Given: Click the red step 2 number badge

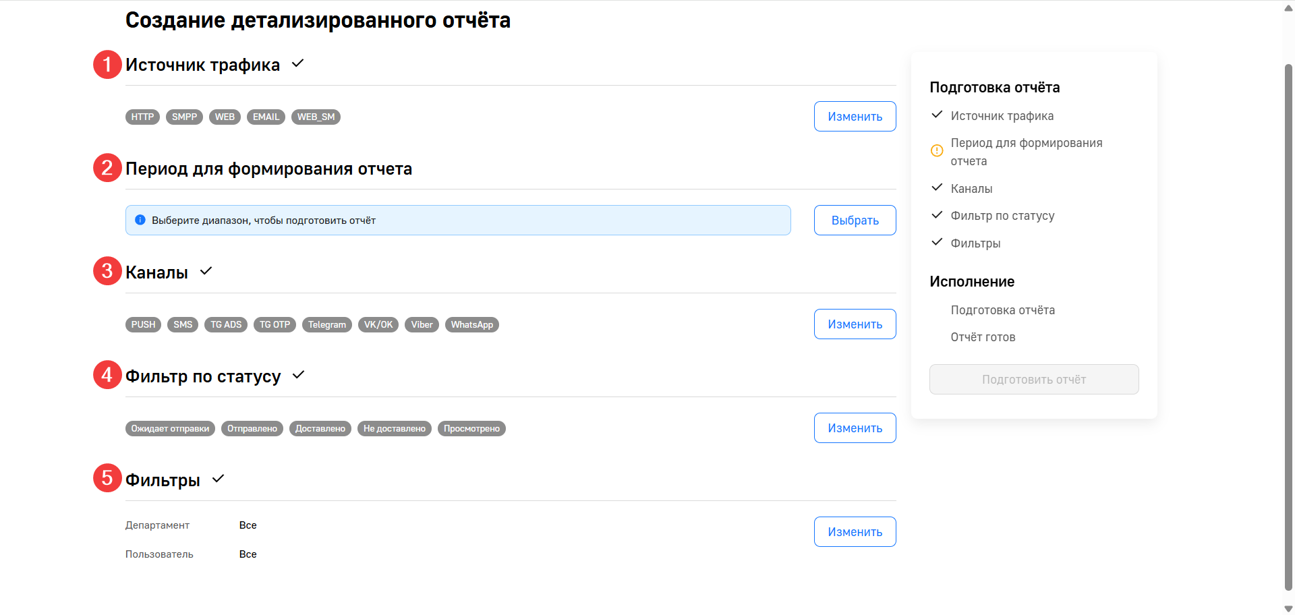Looking at the screenshot, I should 107,168.
